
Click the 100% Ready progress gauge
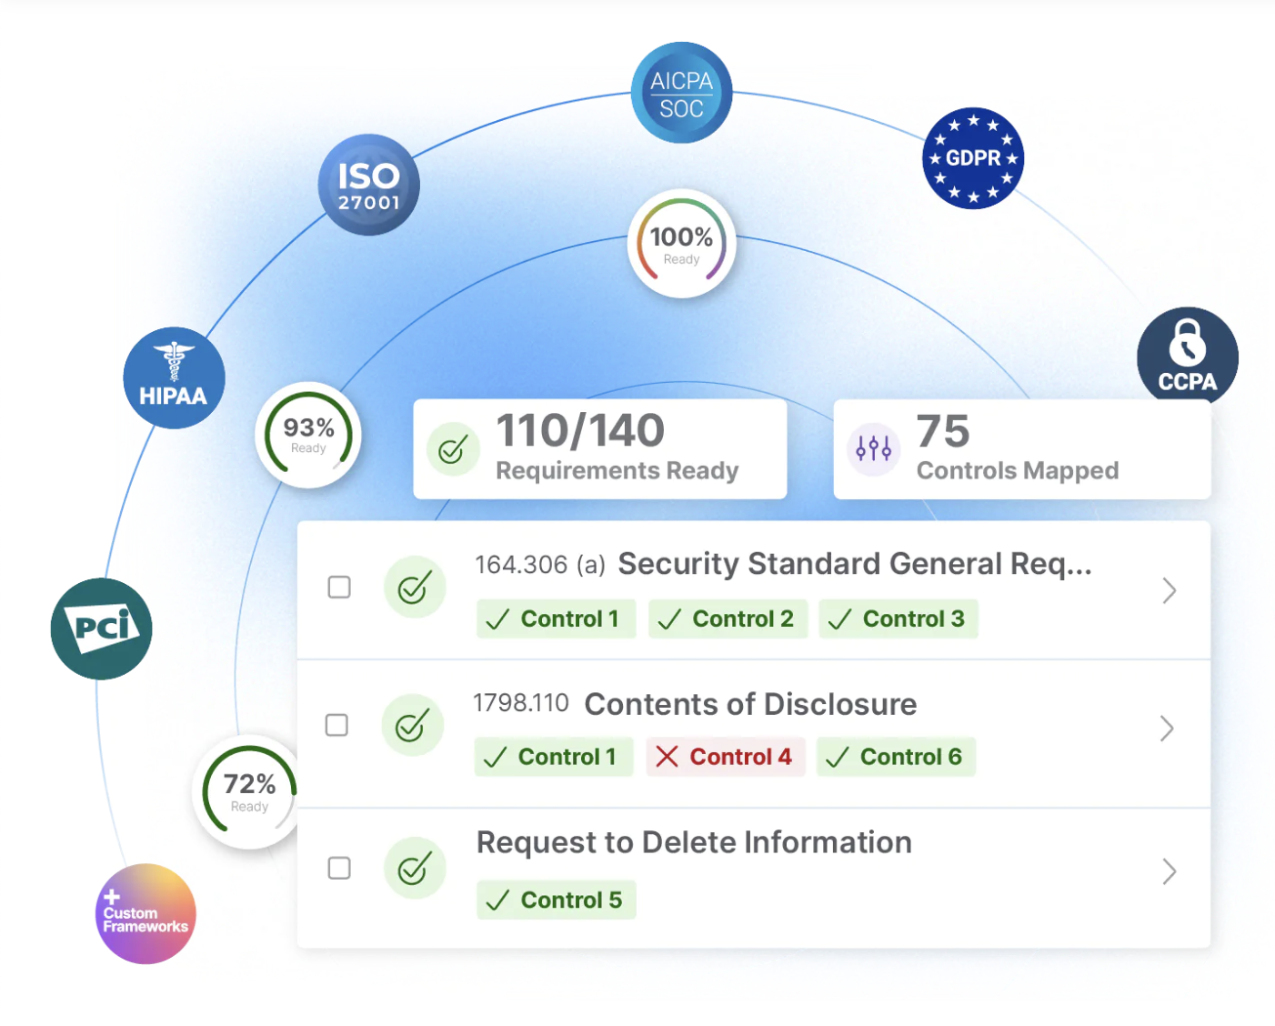(681, 243)
